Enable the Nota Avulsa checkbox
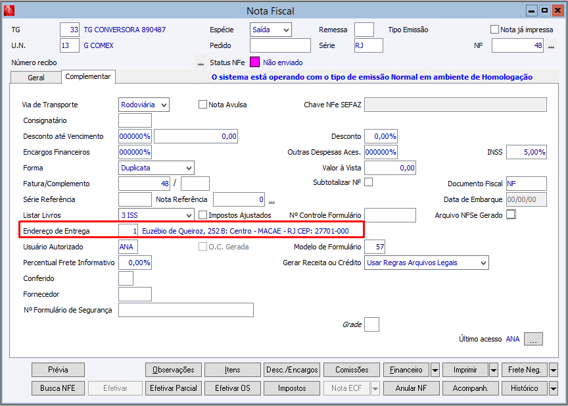Image resolution: width=568 pixels, height=406 pixels. (202, 105)
